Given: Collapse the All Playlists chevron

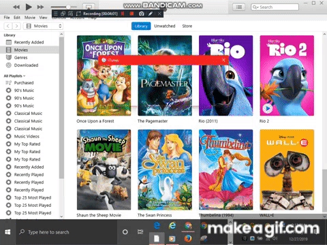Looking at the screenshot, I should coord(25,76).
